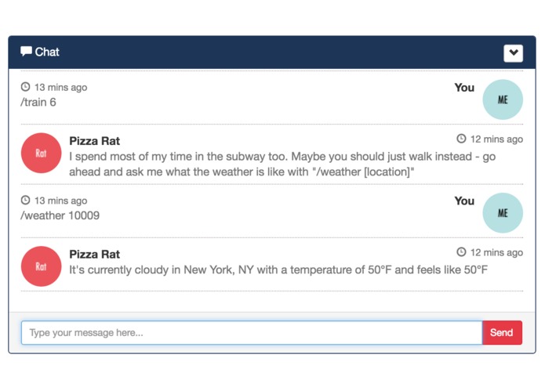Viewport: 545px width, 387px height.
Task: Click the '/weather 10009' message text
Action: click(60, 215)
